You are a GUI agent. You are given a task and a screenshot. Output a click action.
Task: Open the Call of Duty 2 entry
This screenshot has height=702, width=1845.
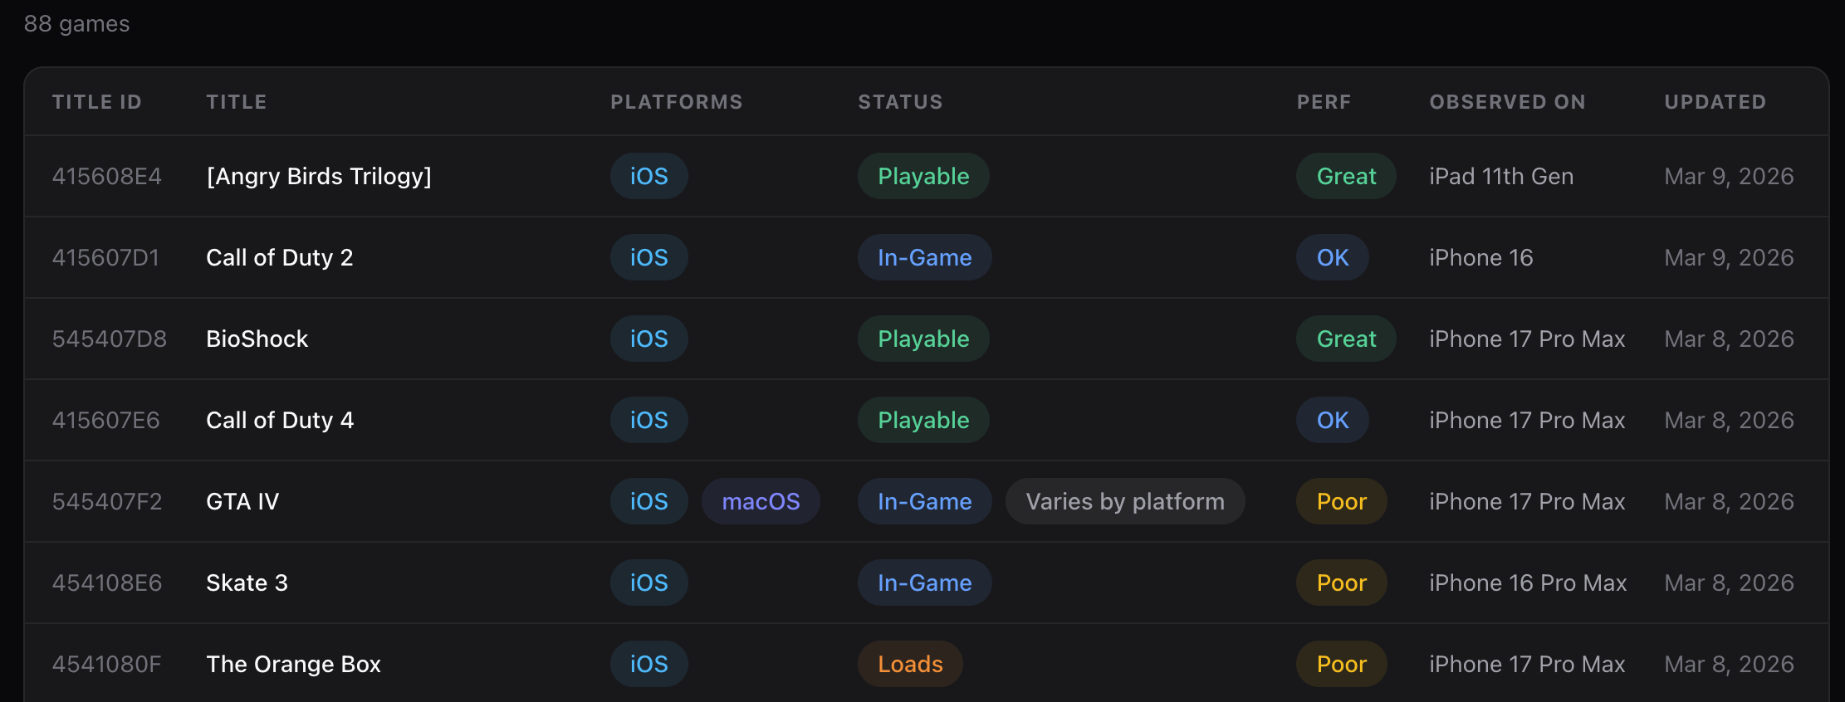tap(280, 257)
